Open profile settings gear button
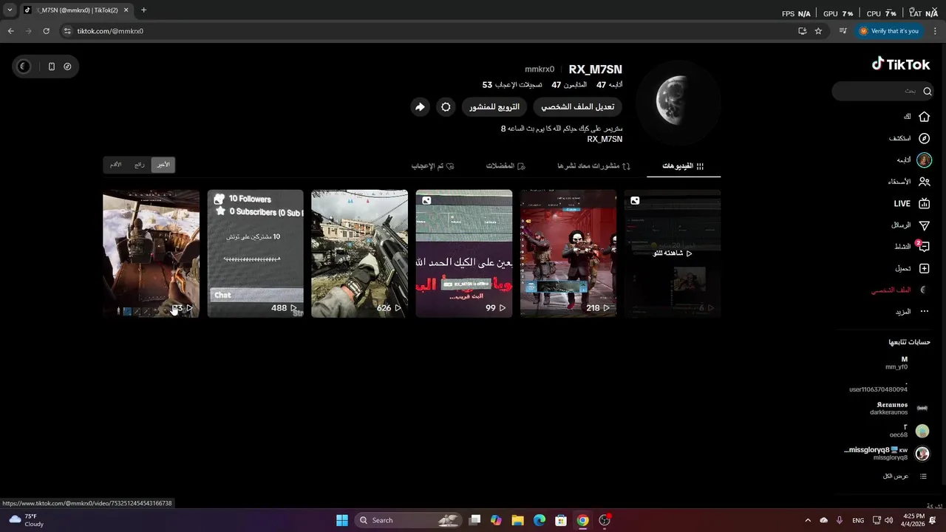 click(x=446, y=107)
